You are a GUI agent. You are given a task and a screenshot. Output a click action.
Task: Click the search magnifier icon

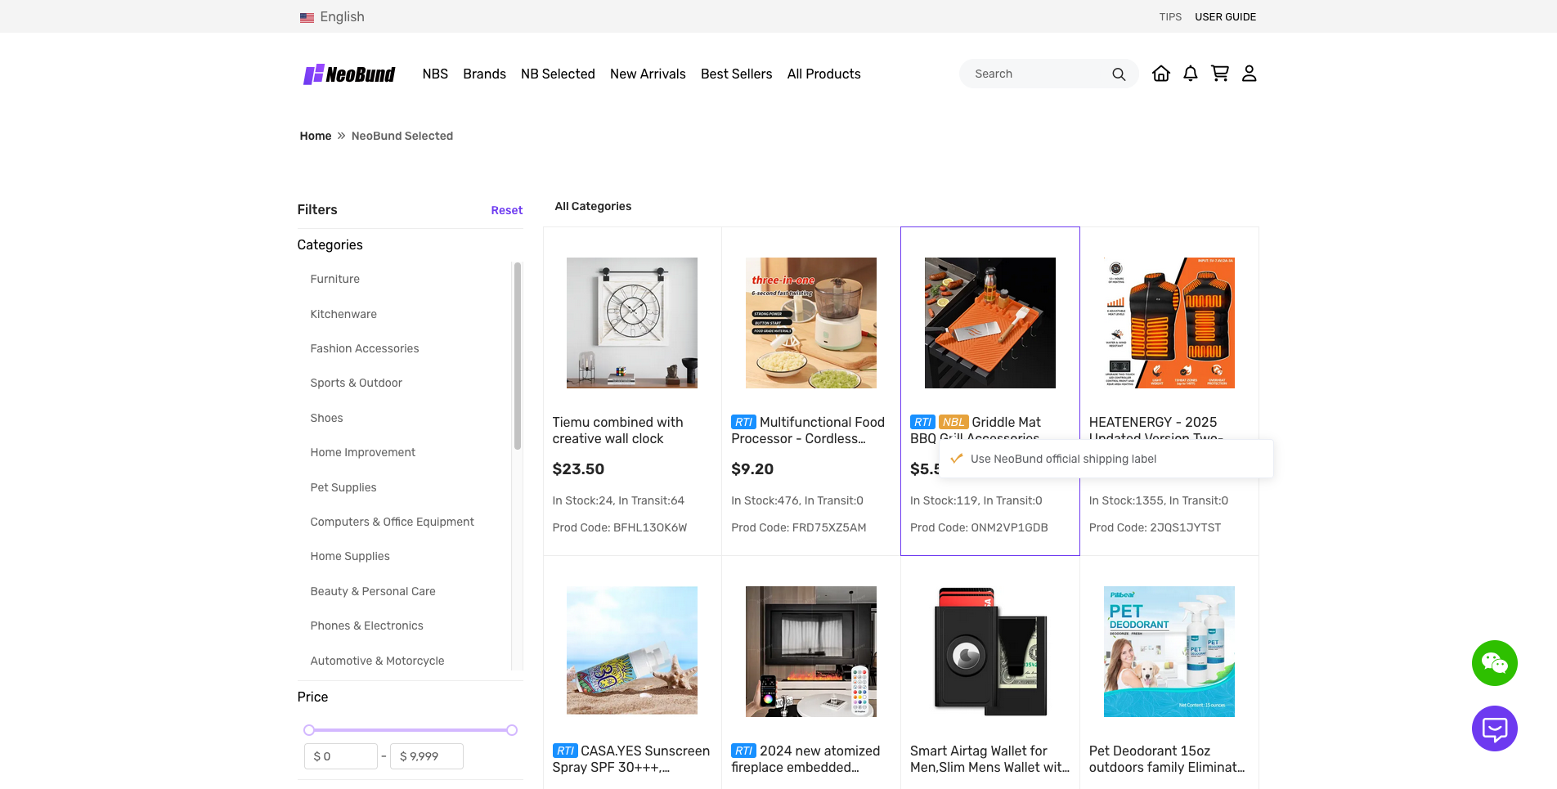pyautogui.click(x=1119, y=74)
